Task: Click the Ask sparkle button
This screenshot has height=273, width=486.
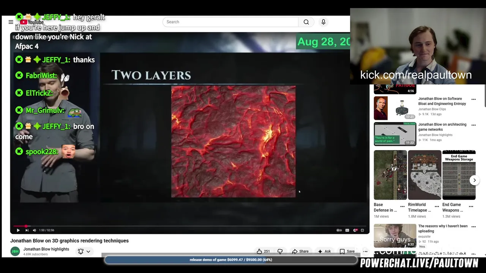Action: point(324,251)
